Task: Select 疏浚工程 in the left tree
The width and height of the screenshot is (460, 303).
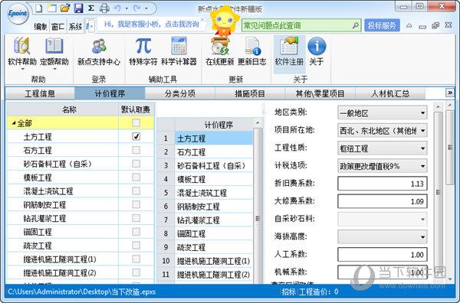Action: click(38, 246)
